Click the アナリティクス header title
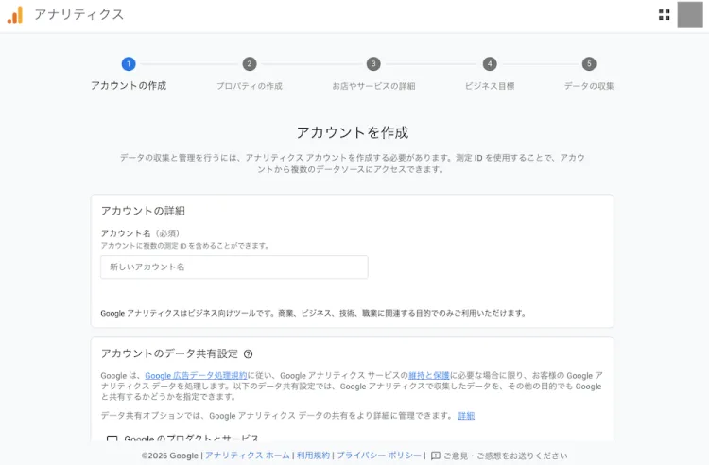Image resolution: width=709 pixels, height=465 pixels. click(x=78, y=14)
